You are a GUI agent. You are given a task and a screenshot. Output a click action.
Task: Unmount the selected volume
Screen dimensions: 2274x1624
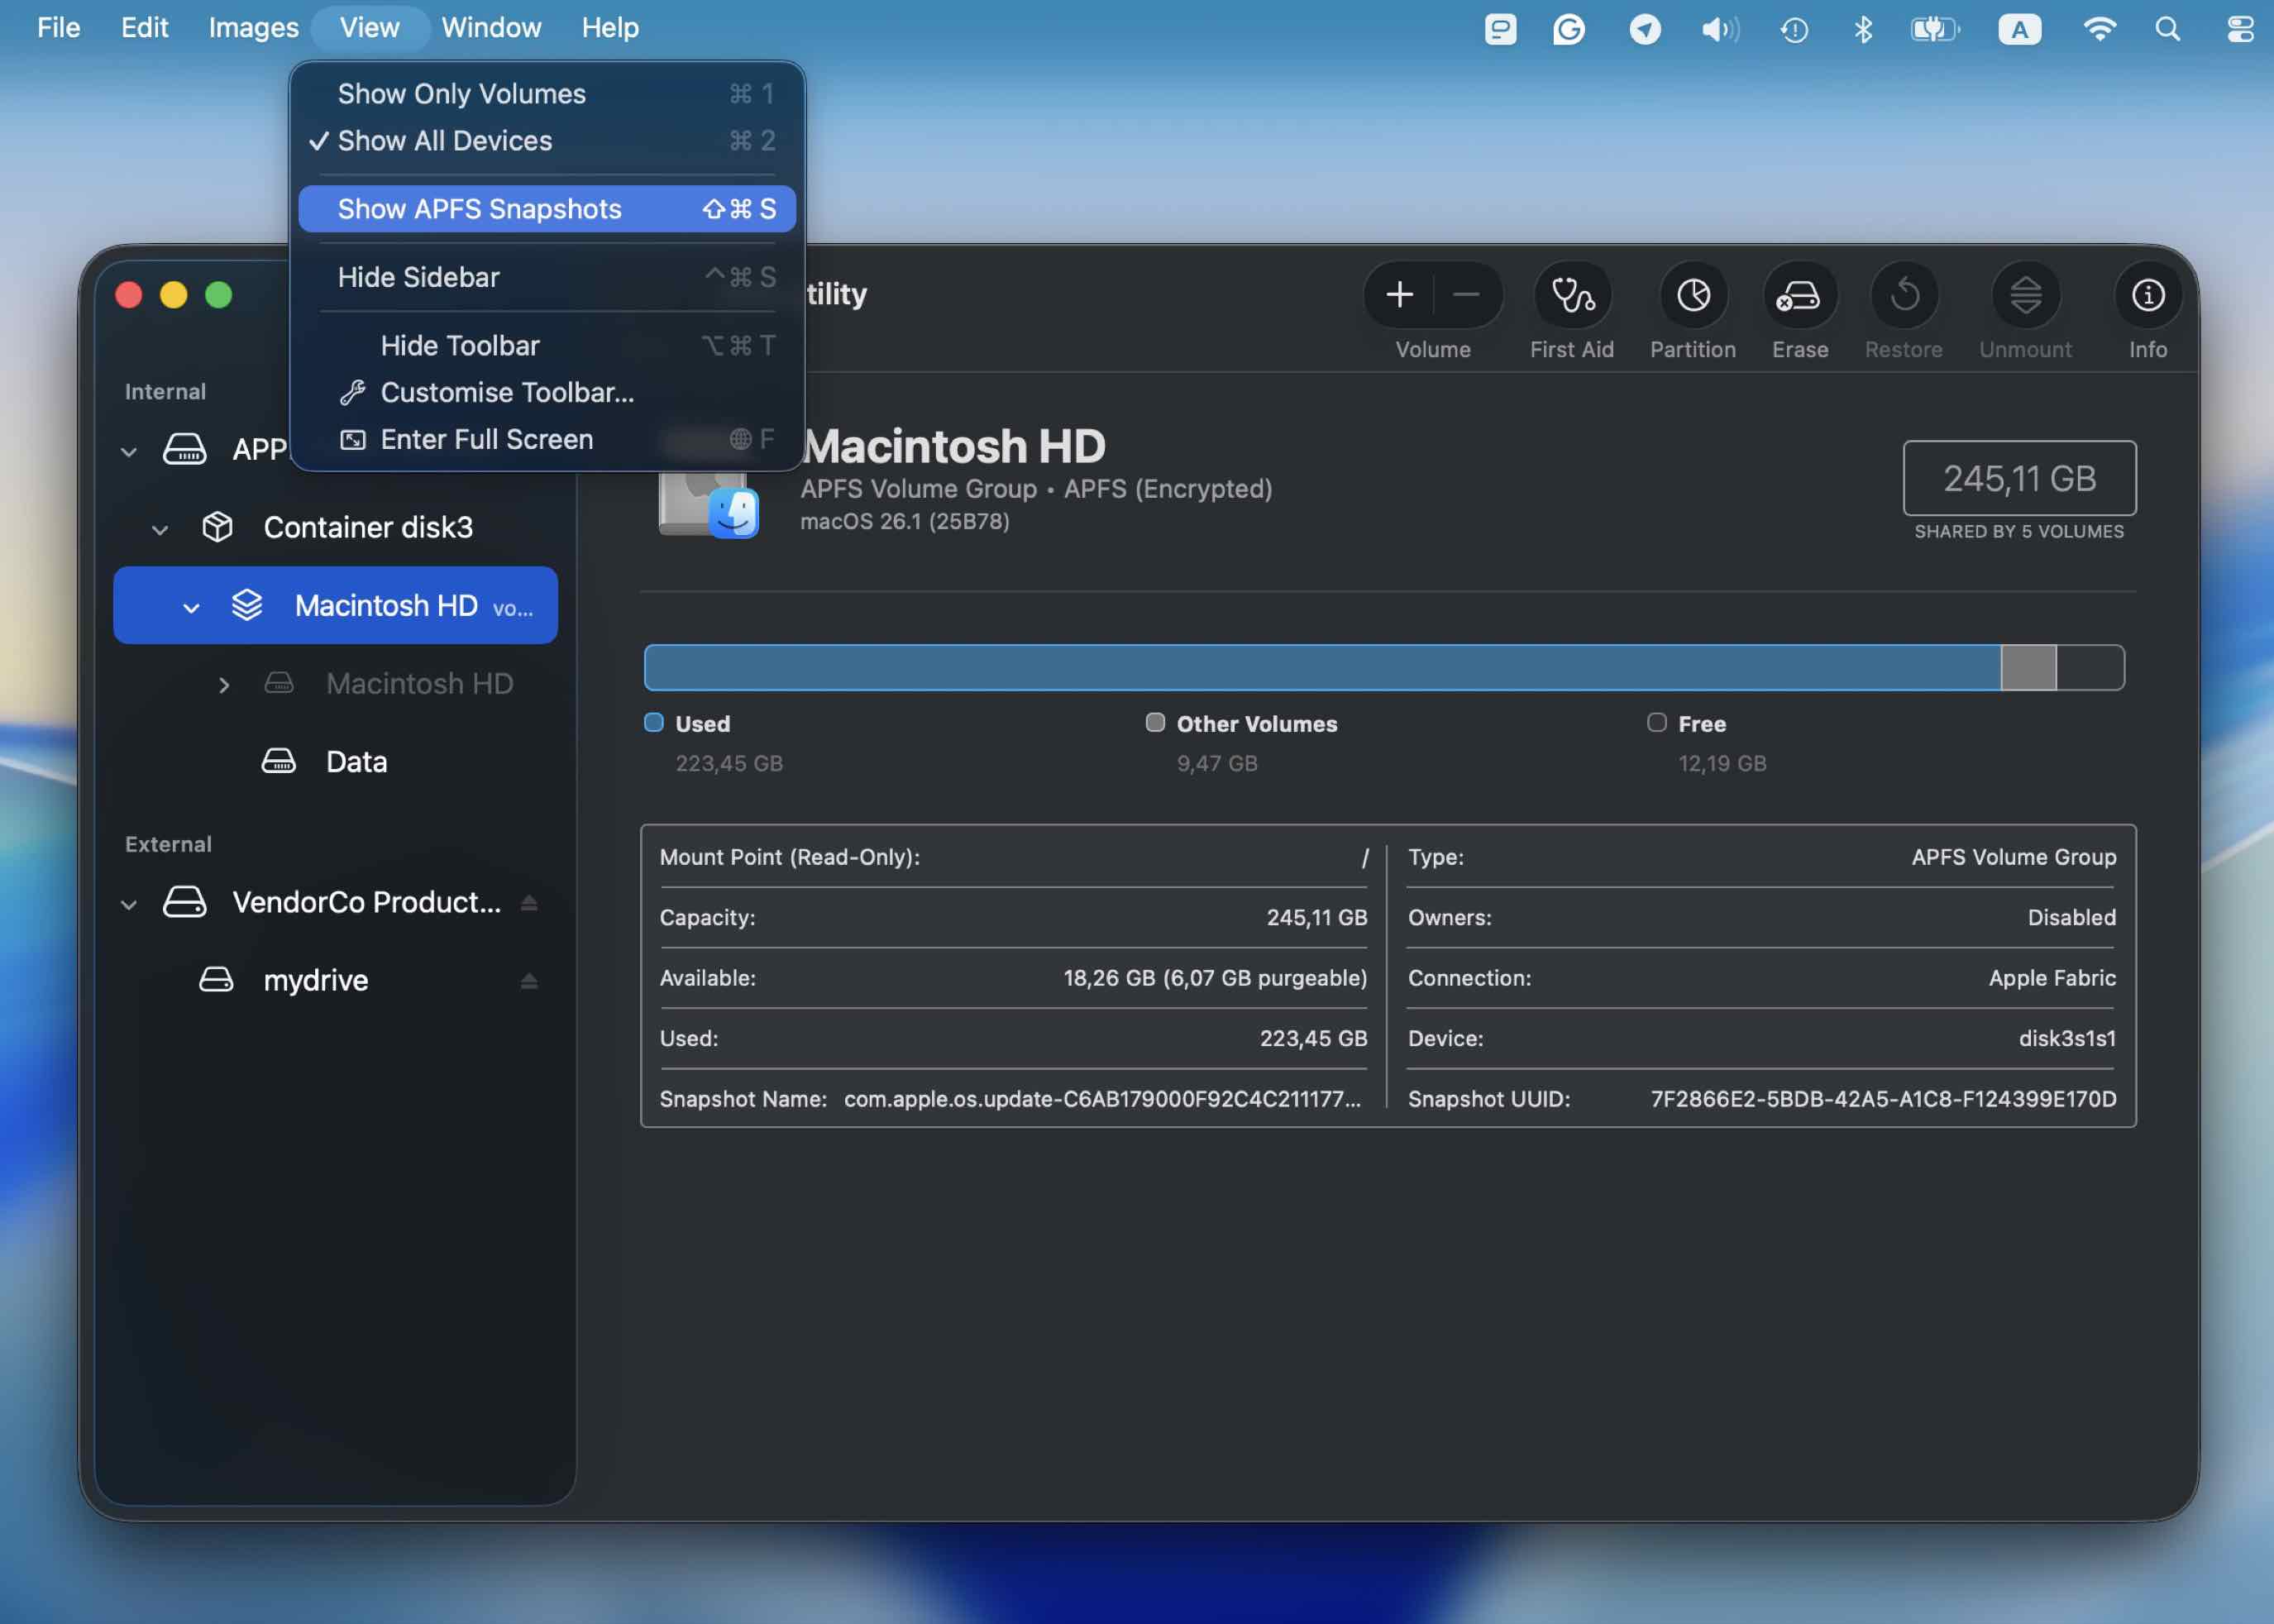tap(2024, 305)
